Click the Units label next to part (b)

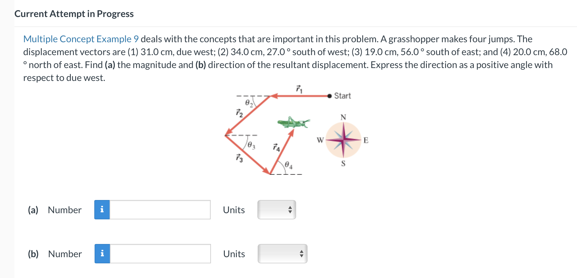234,253
